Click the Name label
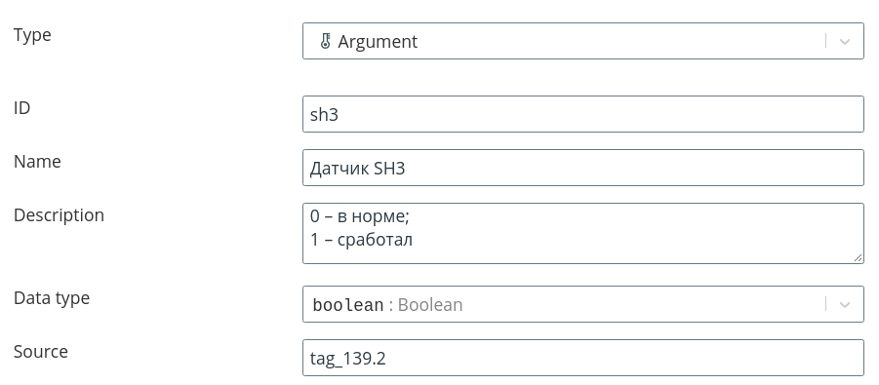 click(x=37, y=162)
